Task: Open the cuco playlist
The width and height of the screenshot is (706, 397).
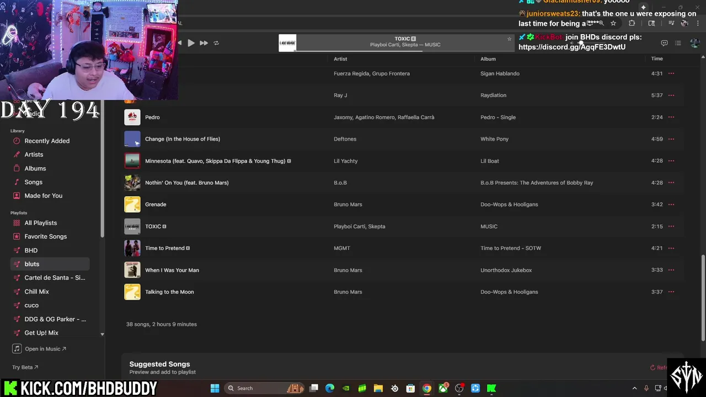Action: pyautogui.click(x=31, y=305)
